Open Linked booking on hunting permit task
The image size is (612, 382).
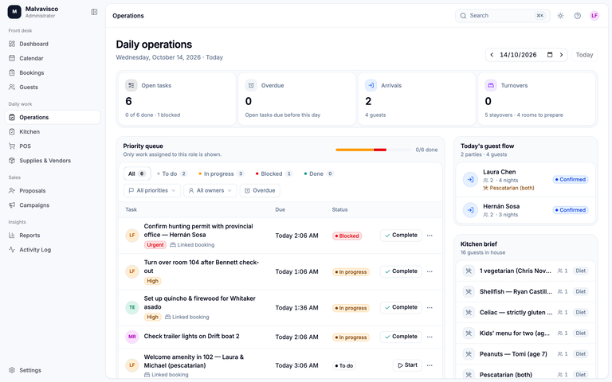(x=192, y=245)
